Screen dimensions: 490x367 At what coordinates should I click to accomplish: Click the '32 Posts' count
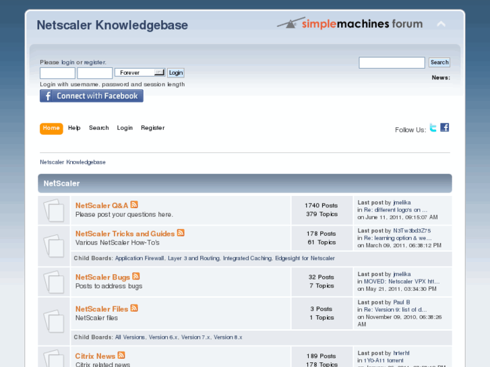321,277
